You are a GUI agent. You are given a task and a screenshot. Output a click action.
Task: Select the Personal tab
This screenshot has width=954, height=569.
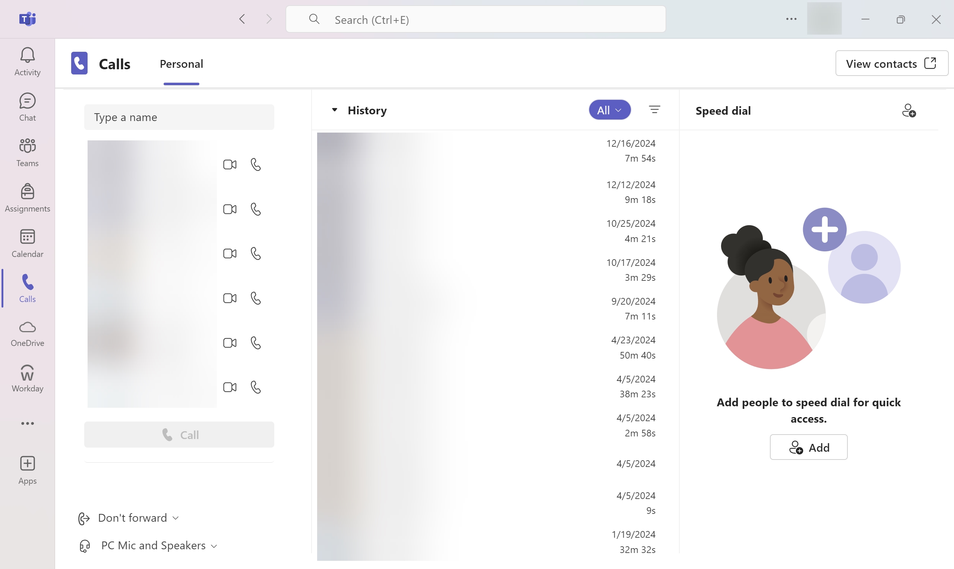(181, 64)
